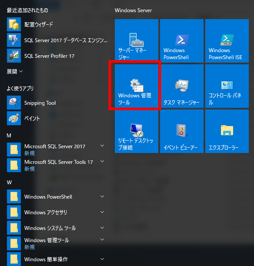The height and width of the screenshot is (266, 254).
Task: Open the サーバー マネージャー tile
Action: click(137, 41)
